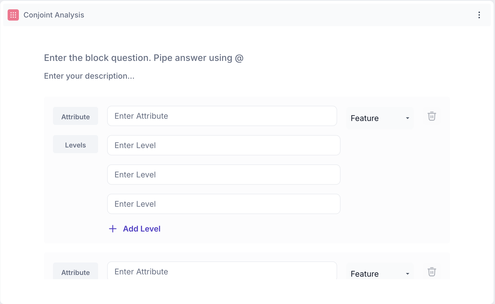Focus the second Enter Level field
The width and height of the screenshot is (495, 304).
coord(224,175)
